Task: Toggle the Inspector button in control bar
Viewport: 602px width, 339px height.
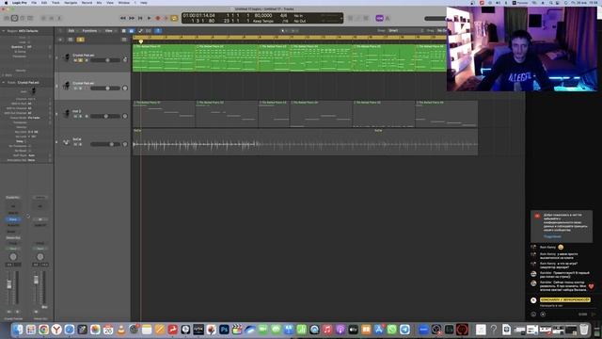Action: pos(15,18)
